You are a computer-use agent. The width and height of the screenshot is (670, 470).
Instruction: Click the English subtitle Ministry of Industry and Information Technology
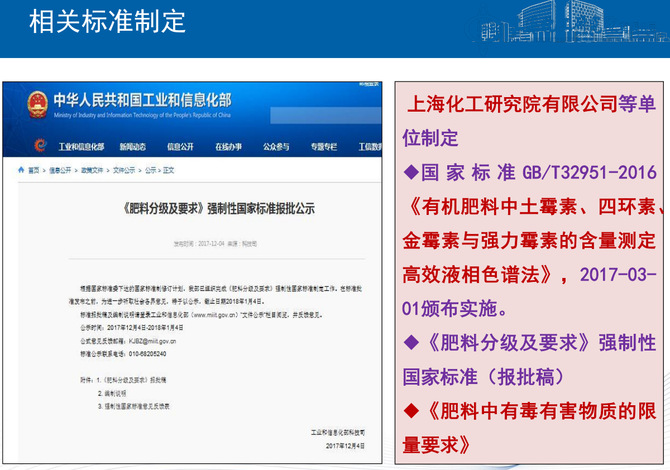click(142, 116)
